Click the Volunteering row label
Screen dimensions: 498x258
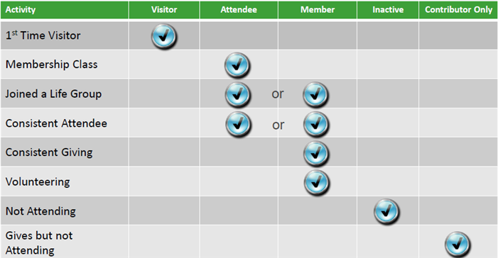coord(38,182)
